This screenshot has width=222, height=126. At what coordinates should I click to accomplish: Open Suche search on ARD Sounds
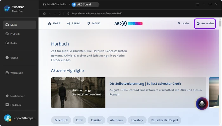click(x=184, y=23)
